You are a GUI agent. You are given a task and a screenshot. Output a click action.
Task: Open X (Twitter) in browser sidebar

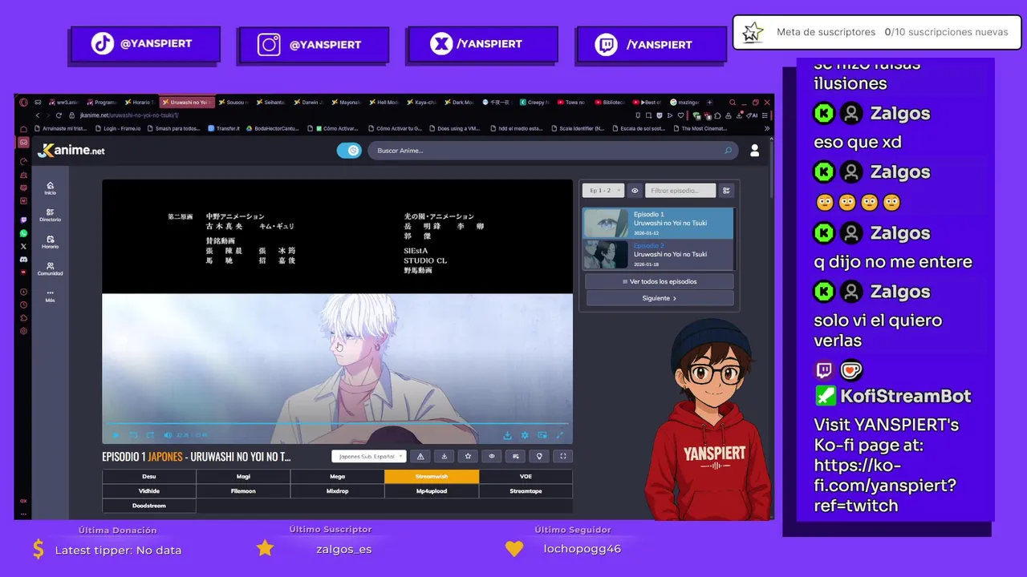click(x=23, y=246)
